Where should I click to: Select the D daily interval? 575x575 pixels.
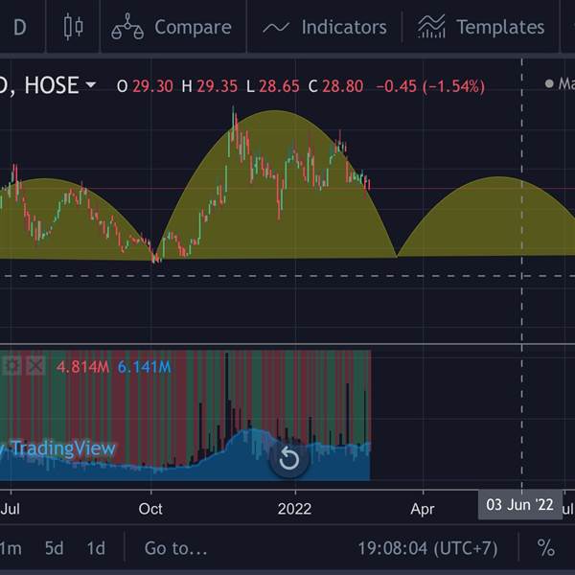click(20, 27)
